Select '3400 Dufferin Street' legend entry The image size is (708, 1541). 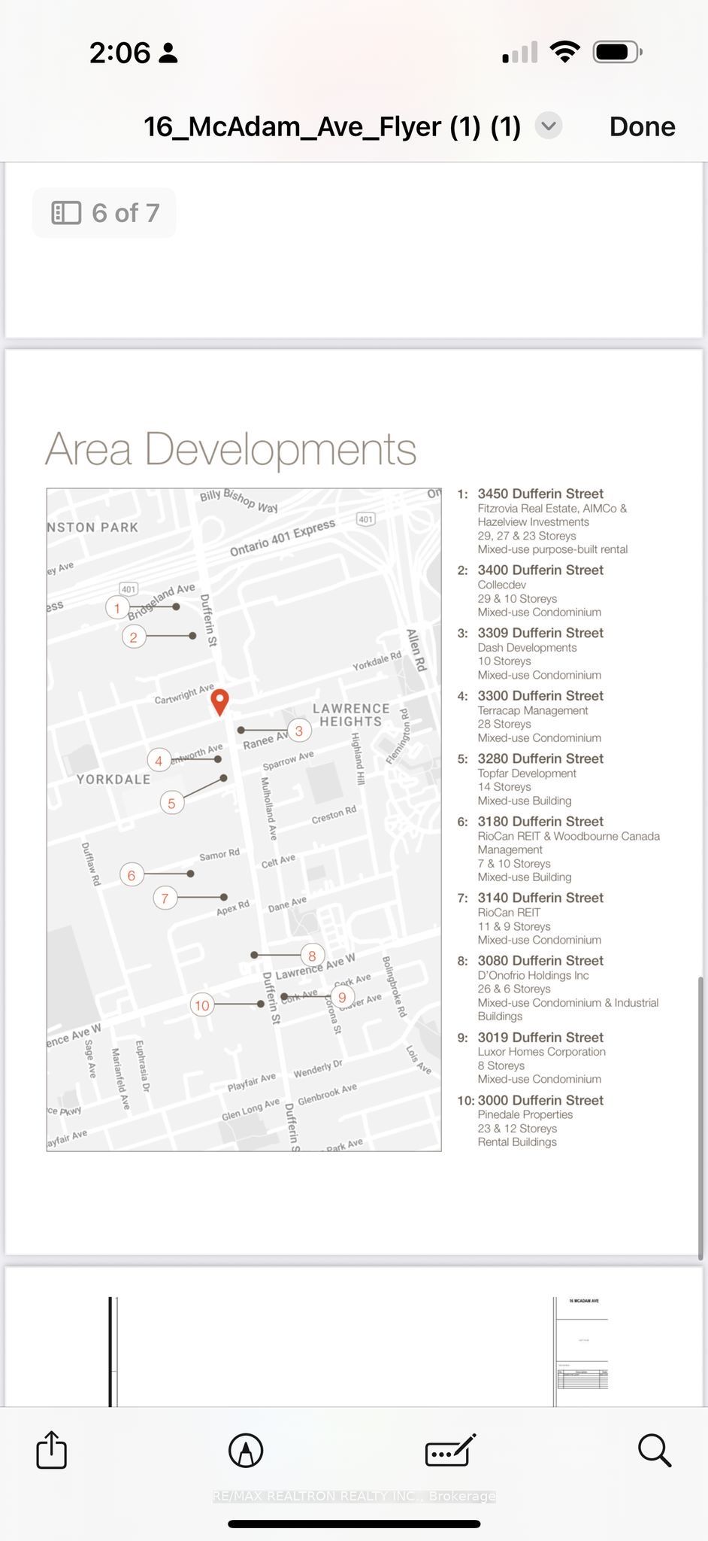click(x=540, y=570)
